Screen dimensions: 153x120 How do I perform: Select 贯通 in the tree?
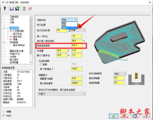point(15,39)
